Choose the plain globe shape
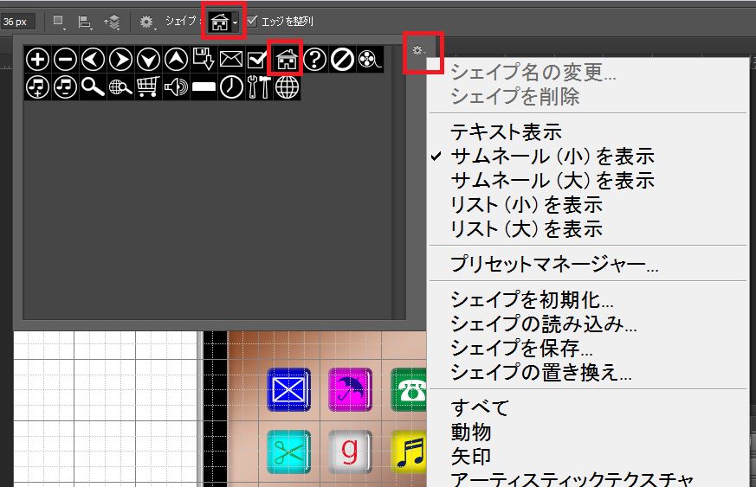This screenshot has height=487, width=756. pyautogui.click(x=287, y=87)
